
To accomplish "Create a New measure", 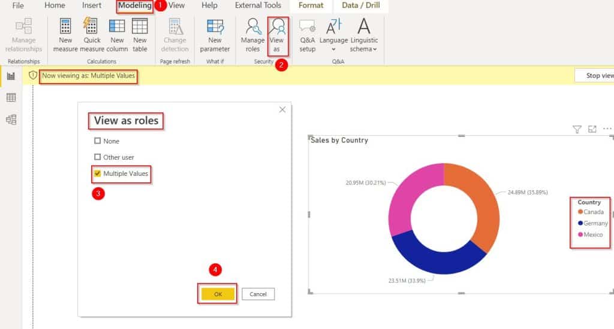I will [x=65, y=35].
